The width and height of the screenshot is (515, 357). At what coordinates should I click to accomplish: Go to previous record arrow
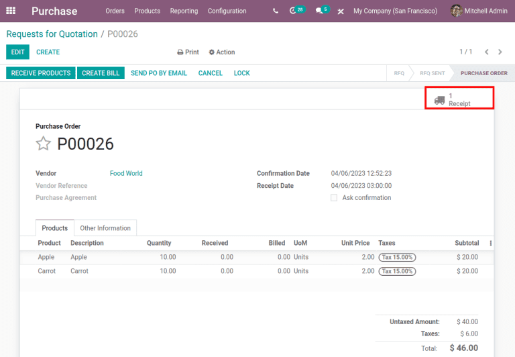click(488, 52)
